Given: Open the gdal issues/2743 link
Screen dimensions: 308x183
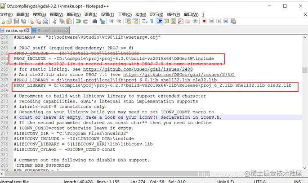Looking at the screenshot, I should point(179,75).
